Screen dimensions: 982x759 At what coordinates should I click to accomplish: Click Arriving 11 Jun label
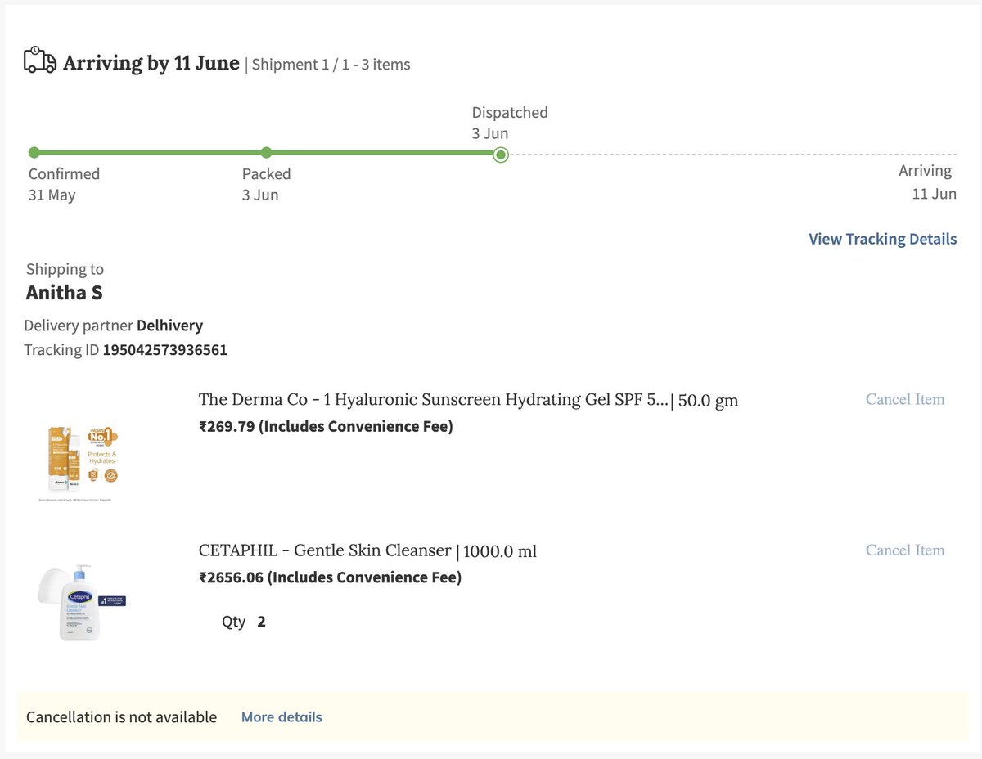(x=927, y=182)
